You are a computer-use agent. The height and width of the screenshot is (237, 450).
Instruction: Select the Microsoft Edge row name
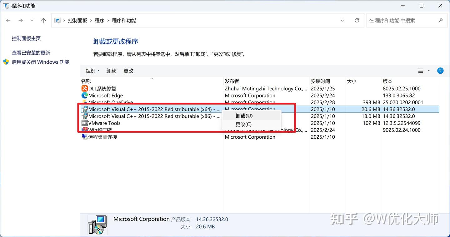point(106,96)
